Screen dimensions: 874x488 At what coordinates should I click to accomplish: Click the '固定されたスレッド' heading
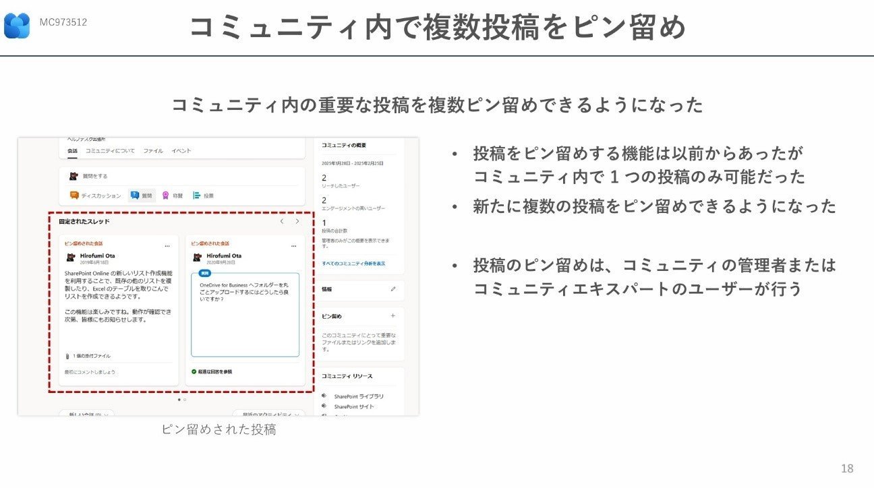[x=84, y=221]
